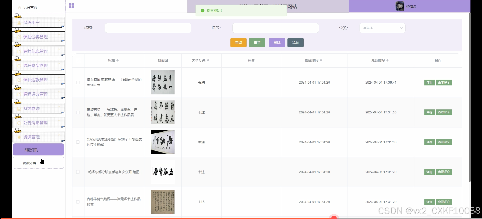The width and height of the screenshot is (482, 219).
Task: Select the 书画资讯 submenu item
Action: [39, 150]
